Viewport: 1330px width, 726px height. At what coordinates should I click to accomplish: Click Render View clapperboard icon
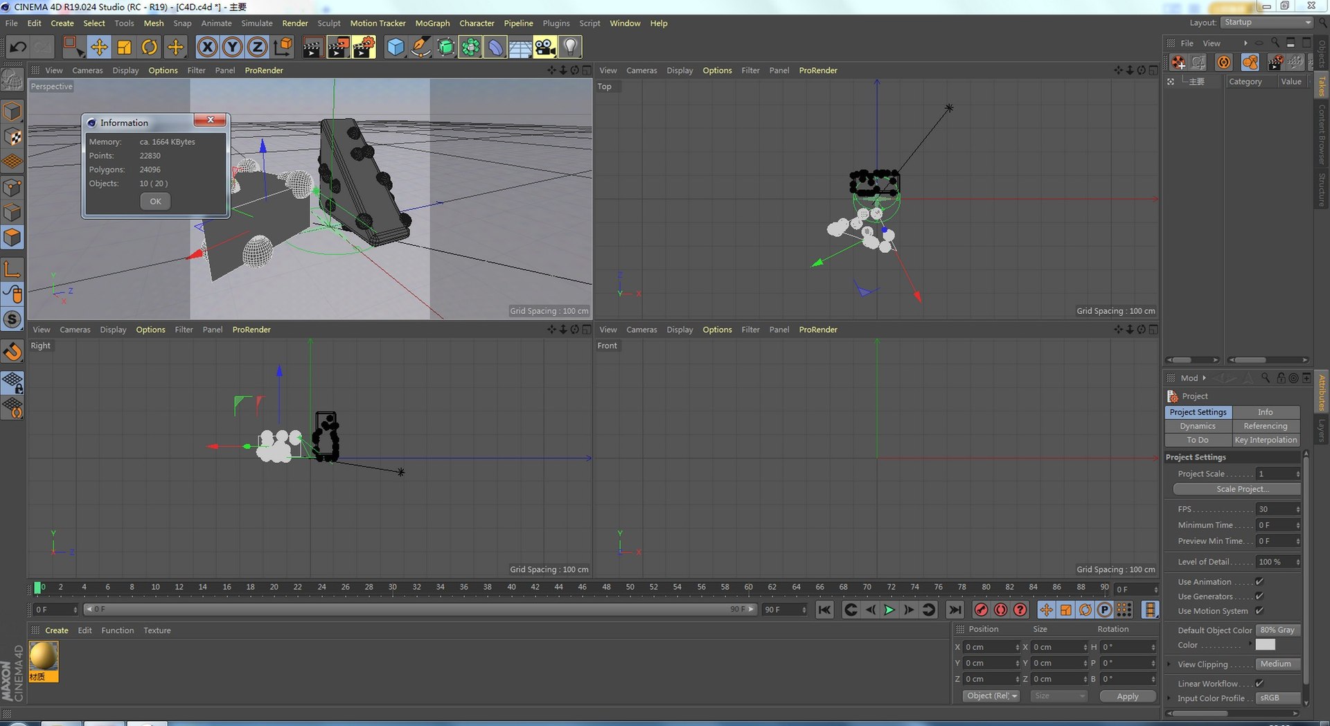(x=312, y=47)
